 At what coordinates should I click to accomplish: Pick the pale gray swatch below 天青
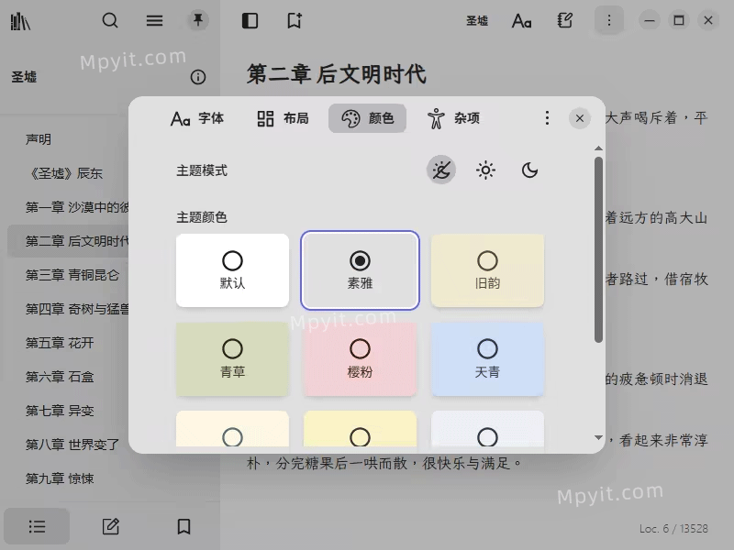pyautogui.click(x=487, y=429)
